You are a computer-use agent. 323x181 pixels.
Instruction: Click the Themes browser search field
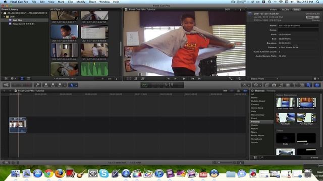pos(281,157)
